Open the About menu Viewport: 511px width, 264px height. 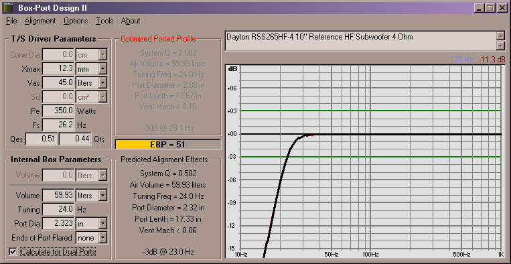point(131,21)
